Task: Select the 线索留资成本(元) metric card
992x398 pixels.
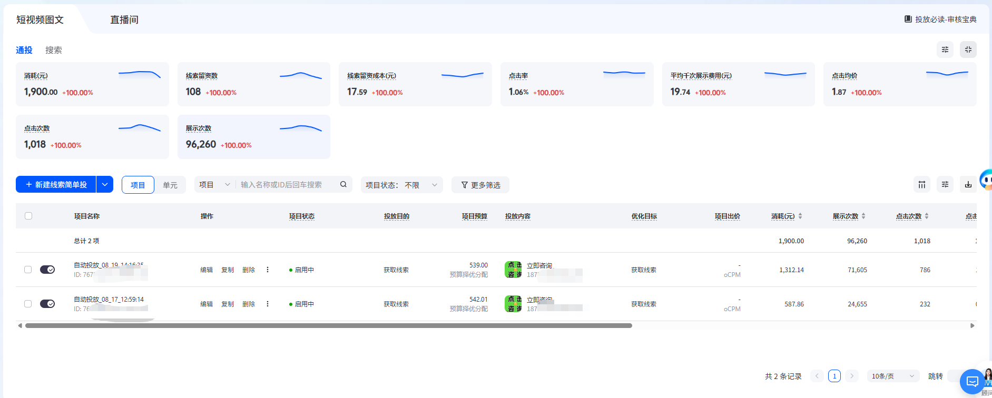Action: pos(416,84)
